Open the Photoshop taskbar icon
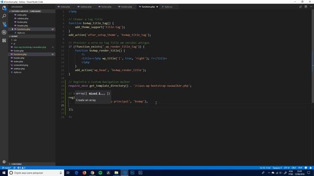314x176 pixels. (132, 173)
